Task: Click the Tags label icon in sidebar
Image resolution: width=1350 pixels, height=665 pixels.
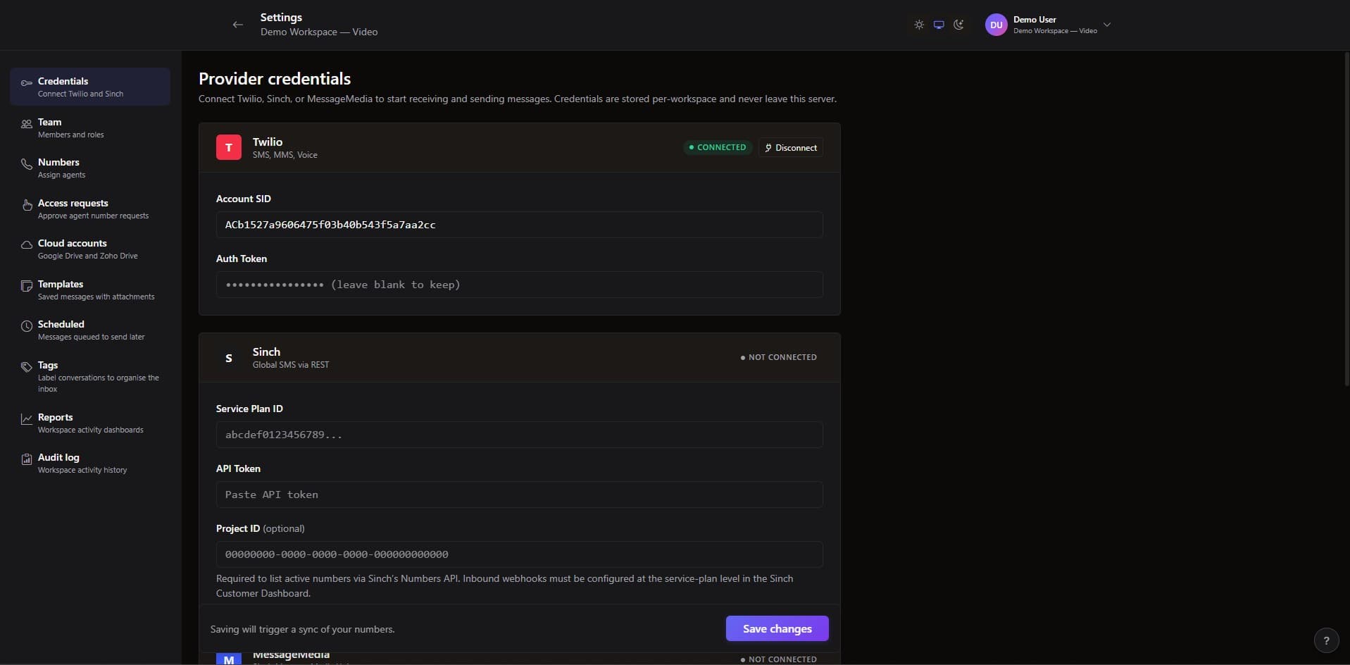Action: (26, 367)
